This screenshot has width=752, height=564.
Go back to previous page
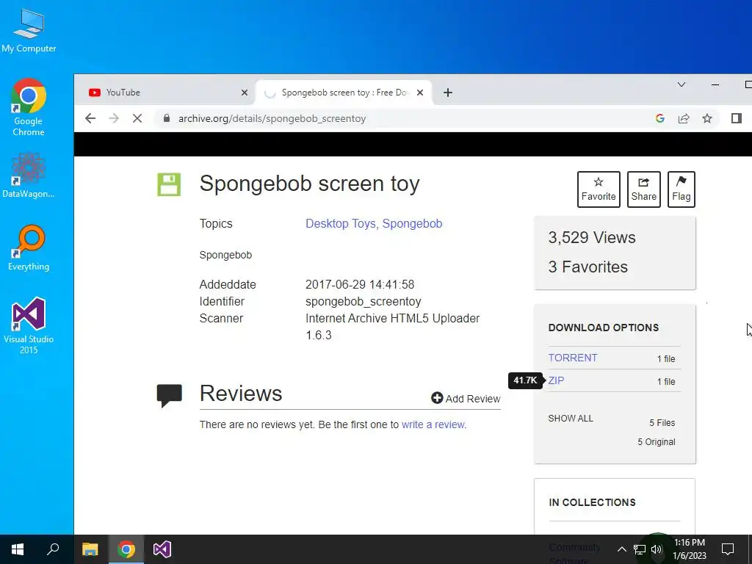tap(90, 118)
